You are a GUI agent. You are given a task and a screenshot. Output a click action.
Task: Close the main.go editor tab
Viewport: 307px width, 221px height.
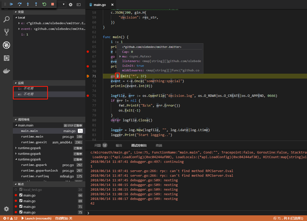tap(112, 4)
